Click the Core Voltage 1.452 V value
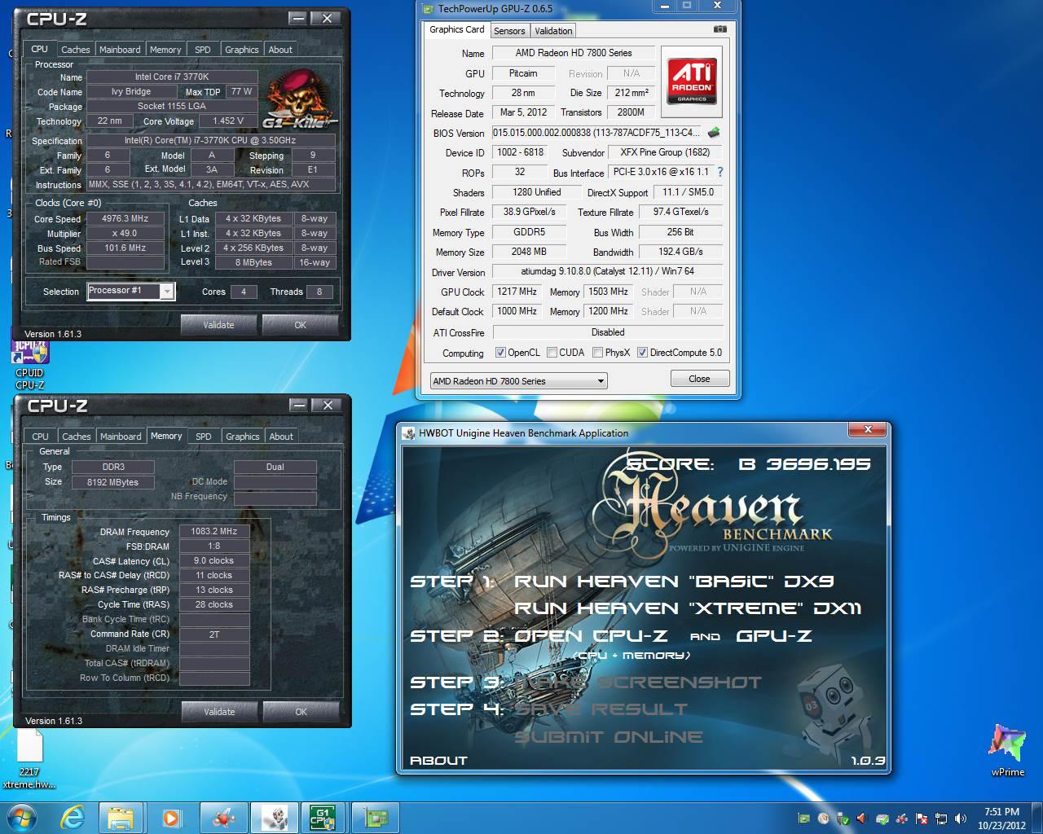 point(229,121)
